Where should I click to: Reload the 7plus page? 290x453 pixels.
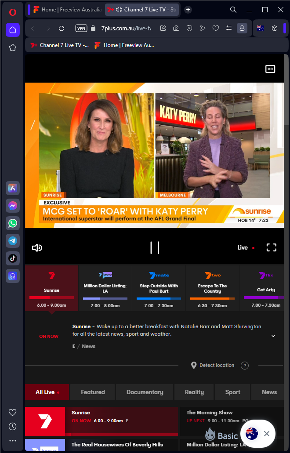tap(62, 28)
